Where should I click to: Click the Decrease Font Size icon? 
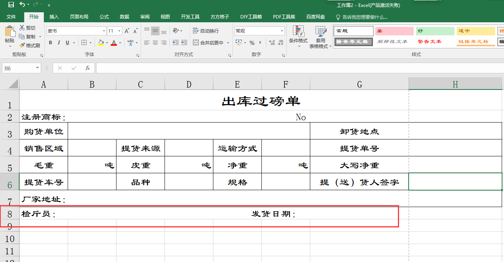click(x=136, y=31)
